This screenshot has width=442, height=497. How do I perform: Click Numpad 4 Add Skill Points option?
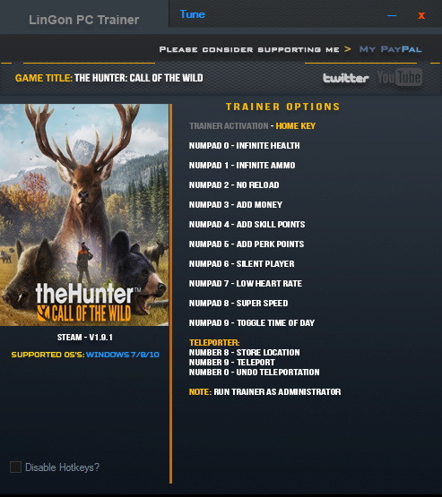(247, 225)
